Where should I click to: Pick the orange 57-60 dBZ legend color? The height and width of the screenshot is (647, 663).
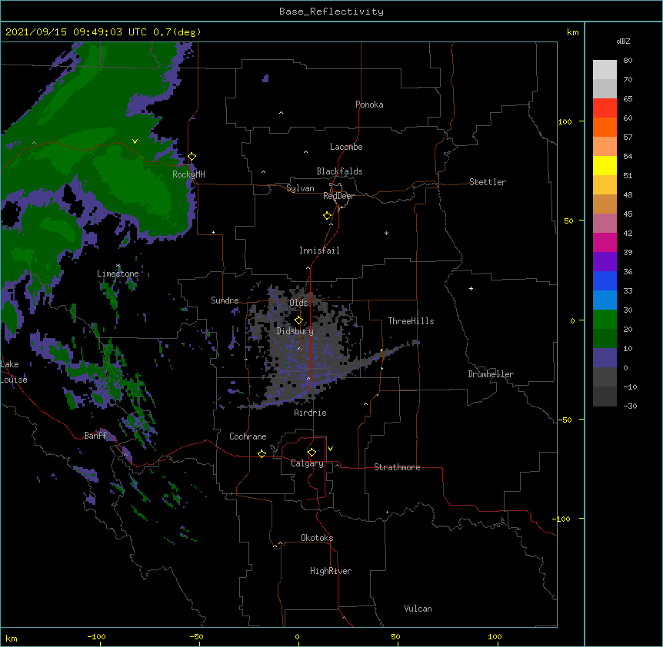tap(605, 128)
